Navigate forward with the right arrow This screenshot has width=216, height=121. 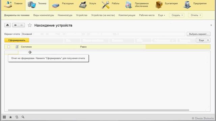coord(22,25)
